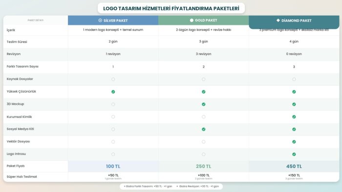Image resolution: width=342 pixels, height=192 pixels.
Task: Click the Kaynak Dosyalar row label
Action: pyautogui.click(x=20, y=79)
